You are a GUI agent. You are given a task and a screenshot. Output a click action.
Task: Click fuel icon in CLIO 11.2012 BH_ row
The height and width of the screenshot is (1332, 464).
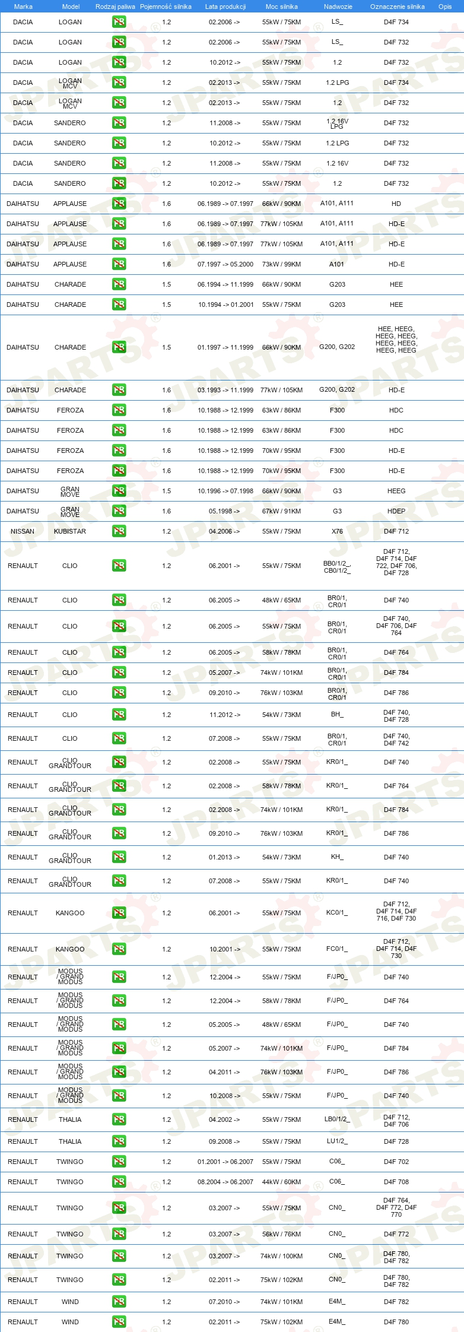tap(119, 715)
